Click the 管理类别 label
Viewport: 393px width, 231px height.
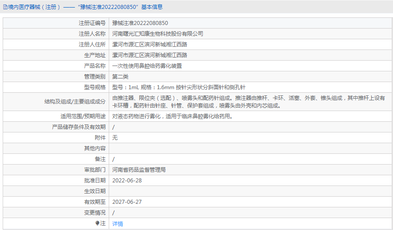coord(95,77)
